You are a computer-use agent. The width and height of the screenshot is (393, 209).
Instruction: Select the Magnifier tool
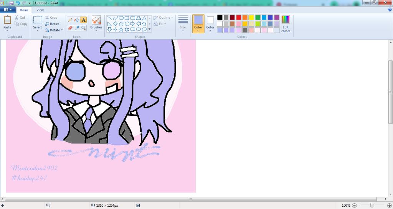click(x=83, y=28)
